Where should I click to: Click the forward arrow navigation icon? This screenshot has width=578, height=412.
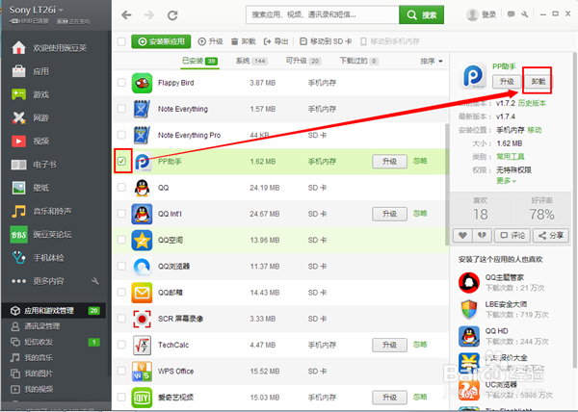(149, 15)
